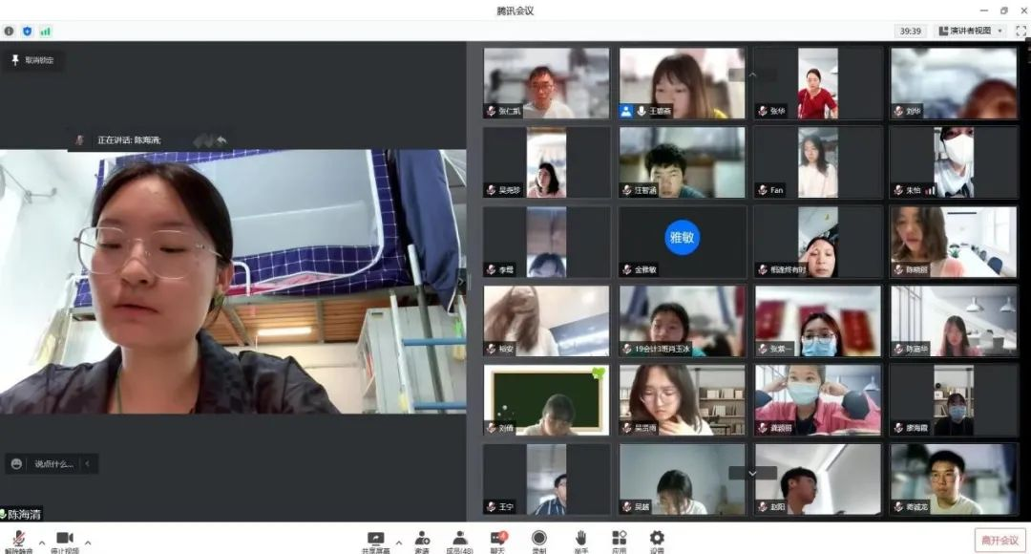Open the chat panel icon
Screen dimensions: 1031x554
coord(498,540)
